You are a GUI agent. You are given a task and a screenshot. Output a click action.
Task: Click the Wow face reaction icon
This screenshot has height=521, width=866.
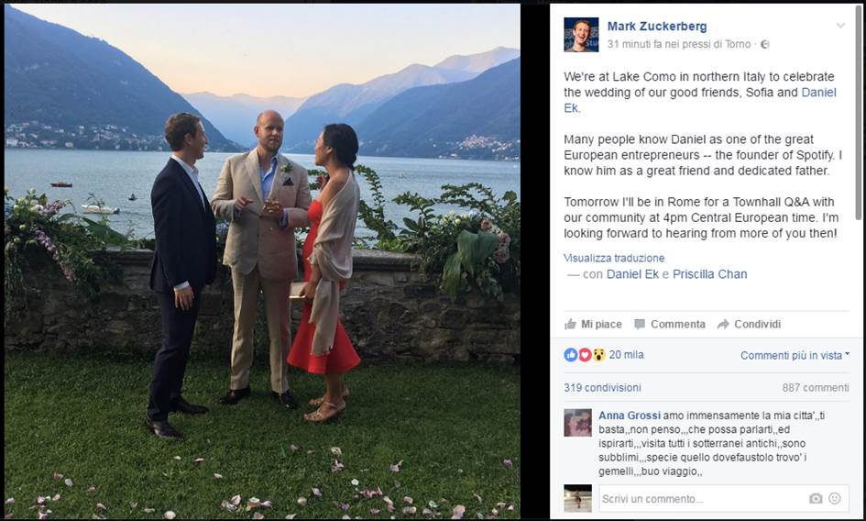click(x=599, y=355)
